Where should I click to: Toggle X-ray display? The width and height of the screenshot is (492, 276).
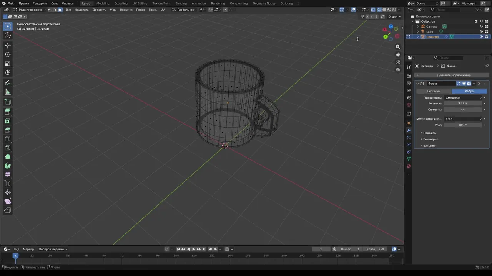click(373, 10)
